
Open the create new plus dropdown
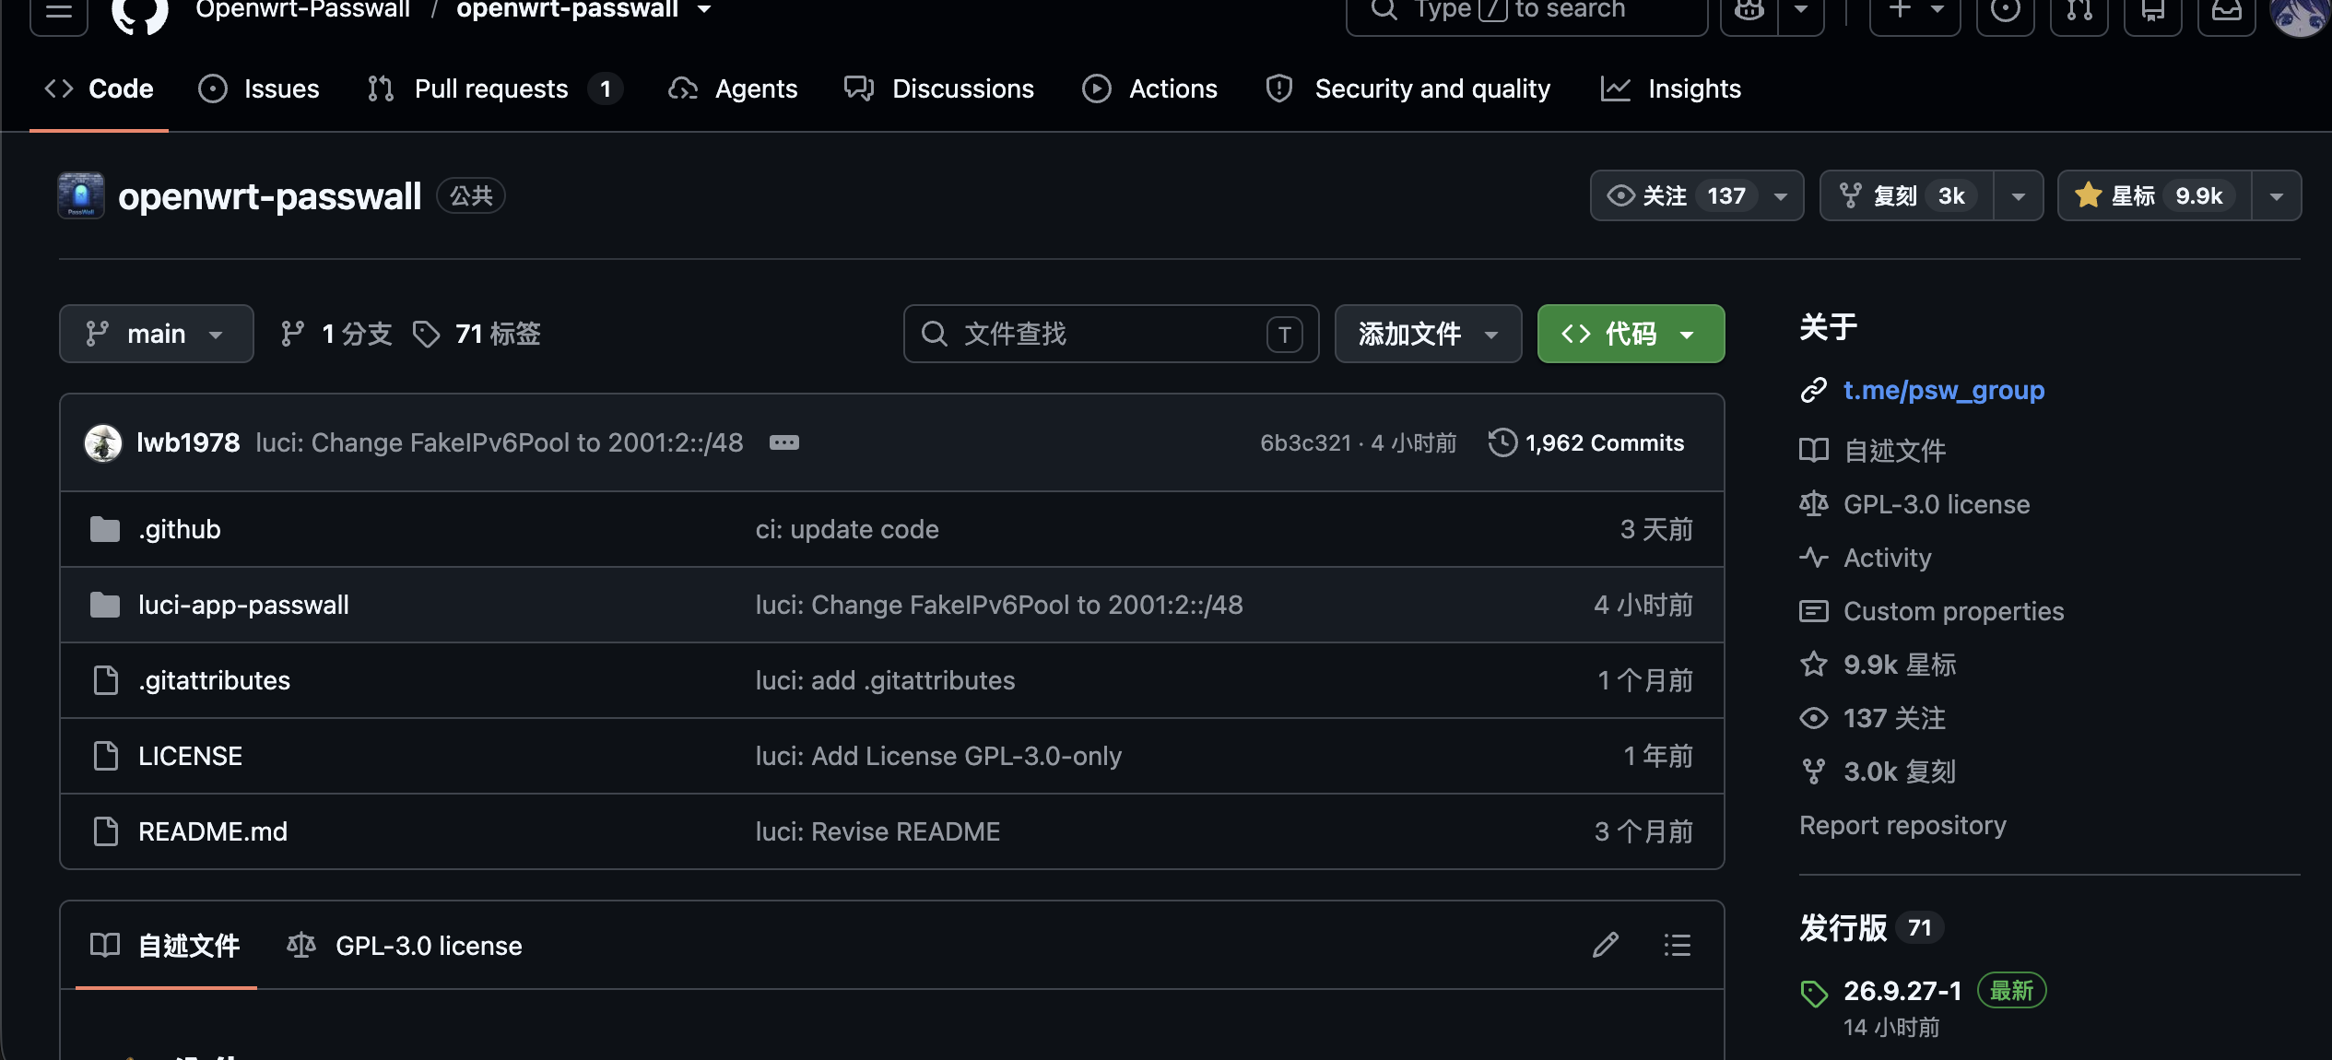pos(1914,11)
